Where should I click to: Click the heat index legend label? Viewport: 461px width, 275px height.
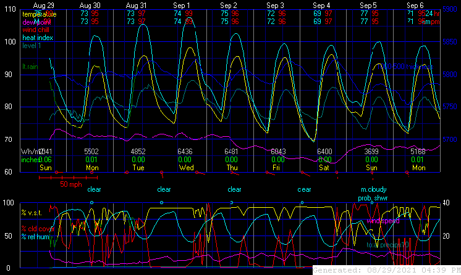38,37
